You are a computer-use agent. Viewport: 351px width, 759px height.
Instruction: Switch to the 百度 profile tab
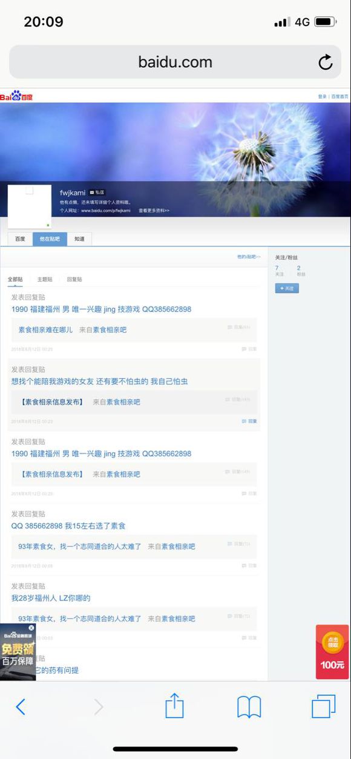click(x=20, y=239)
